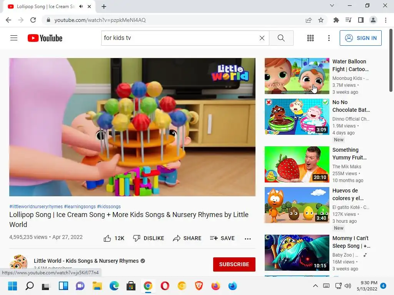The width and height of the screenshot is (394, 295).
Task: Toggle Chrome side panel
Action: pos(361,20)
